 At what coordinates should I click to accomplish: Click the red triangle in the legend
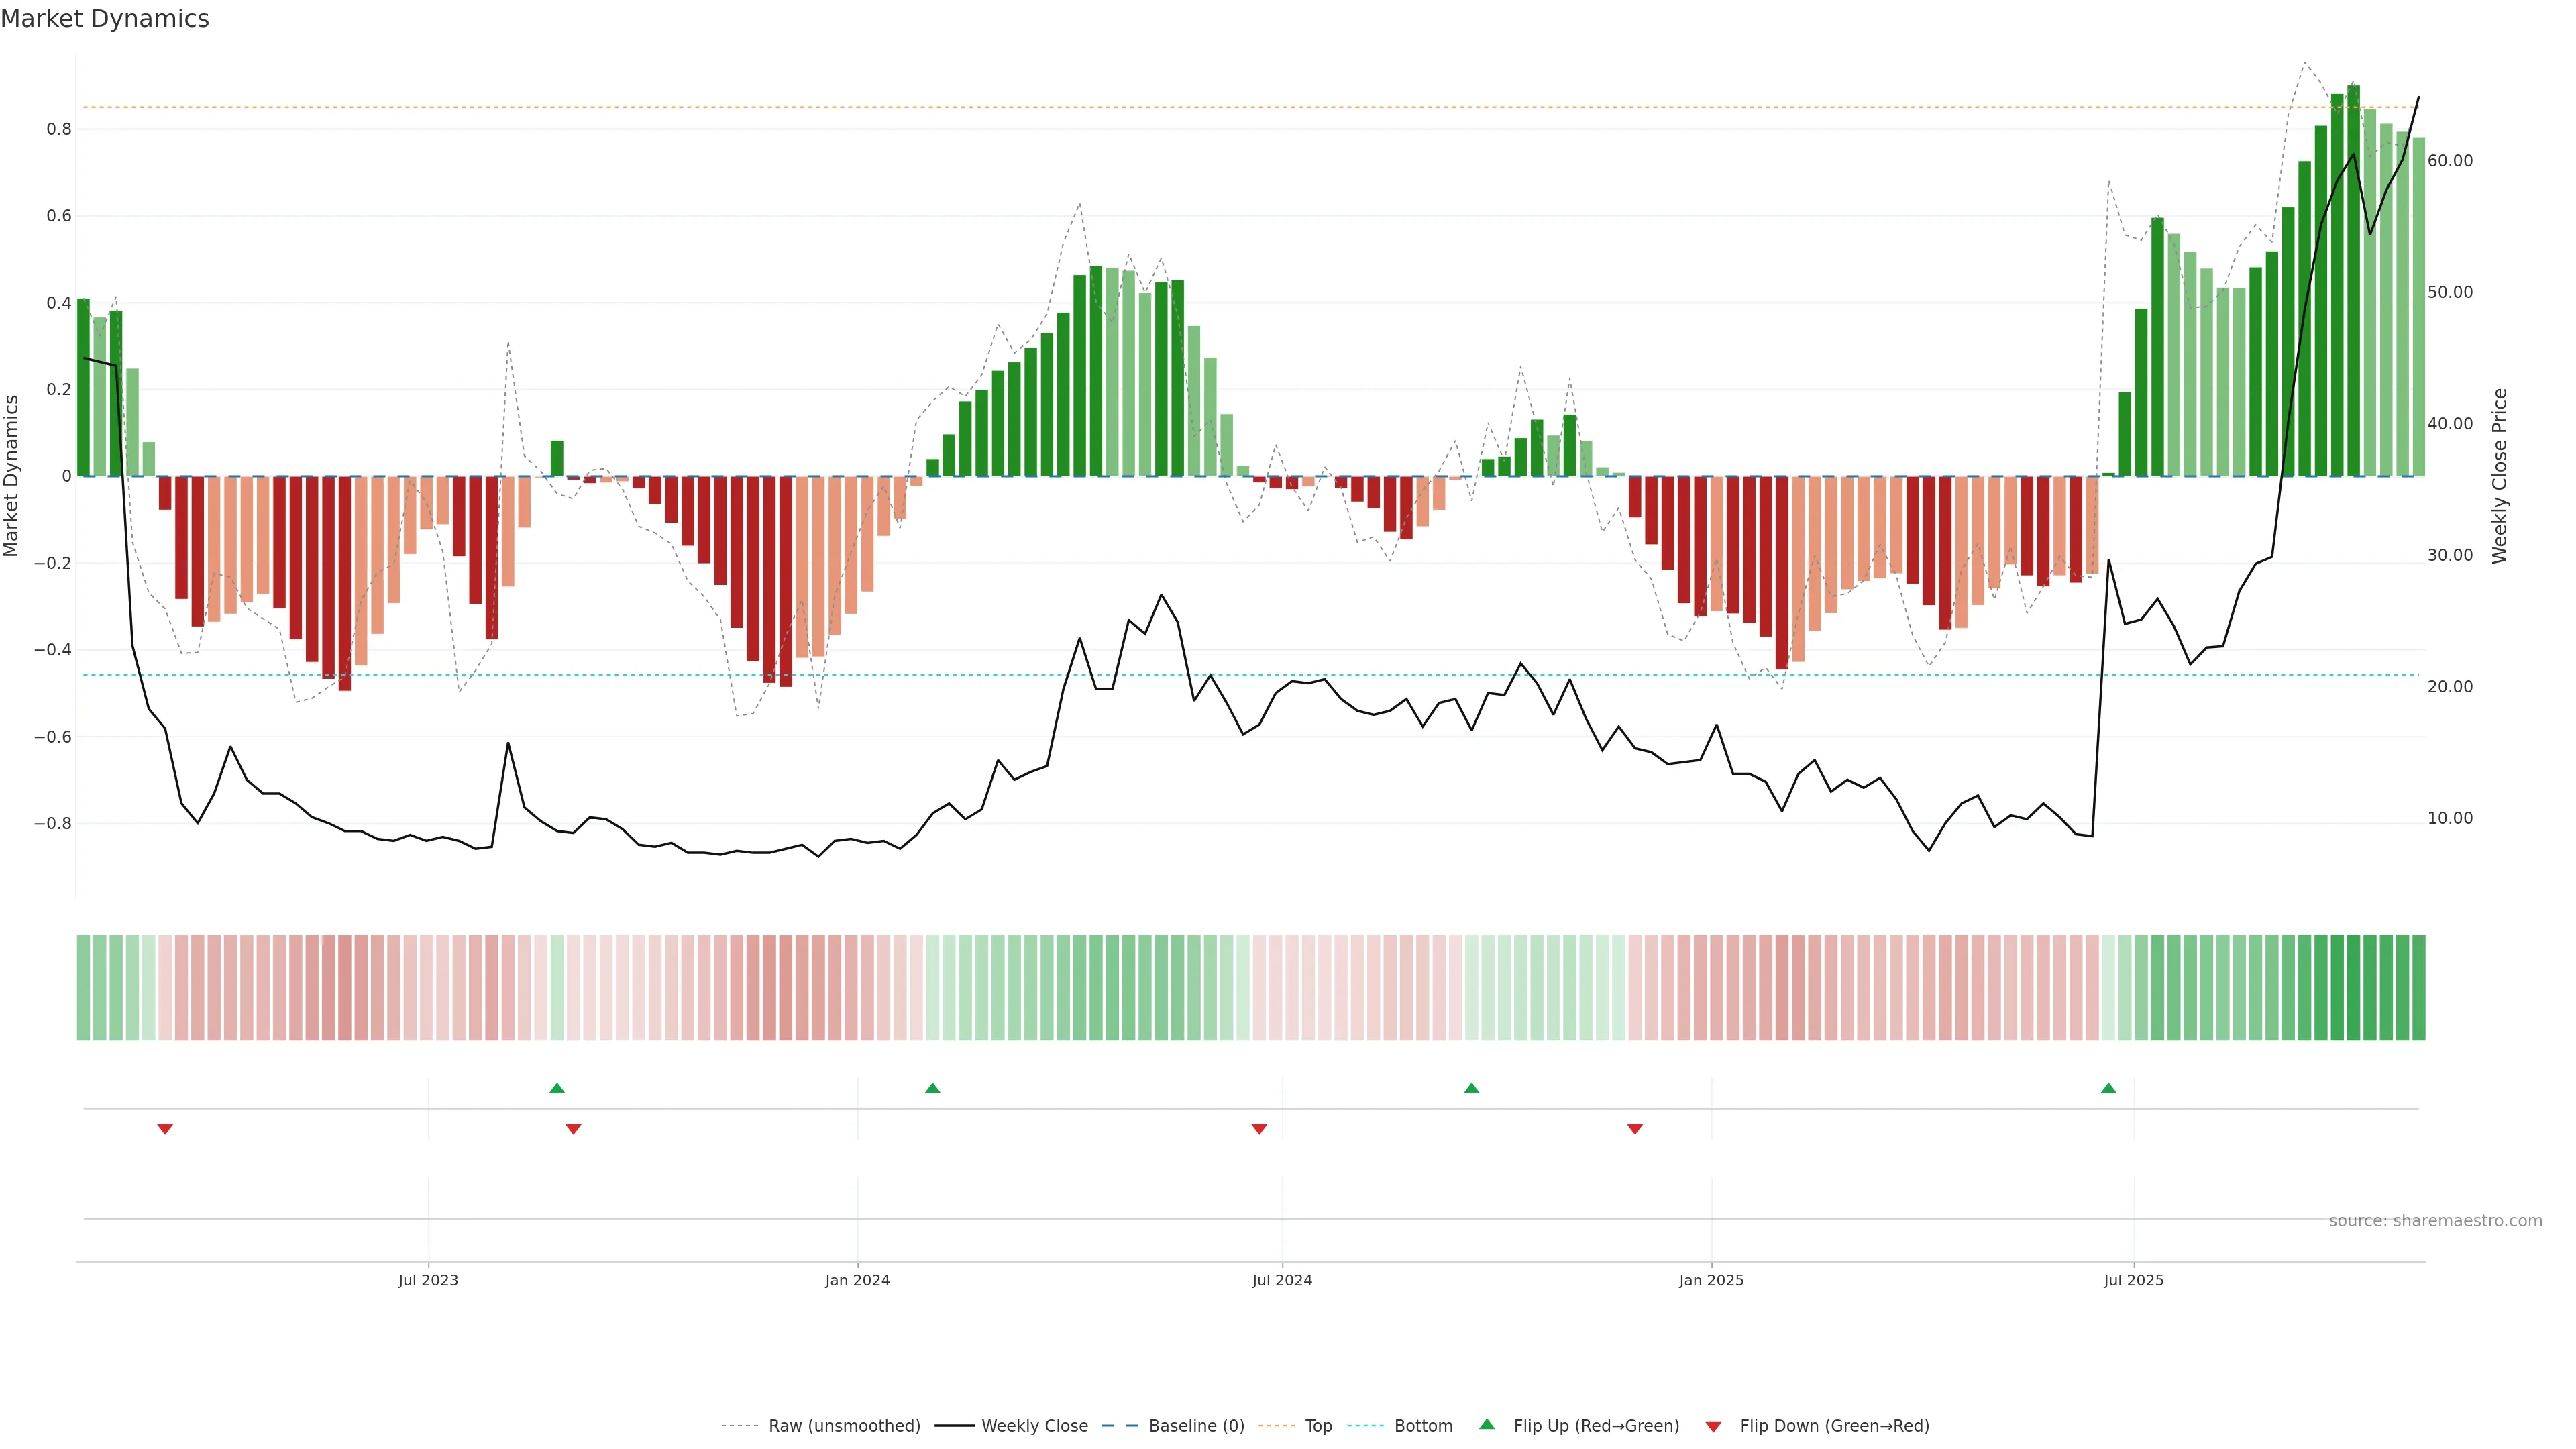click(1713, 1427)
